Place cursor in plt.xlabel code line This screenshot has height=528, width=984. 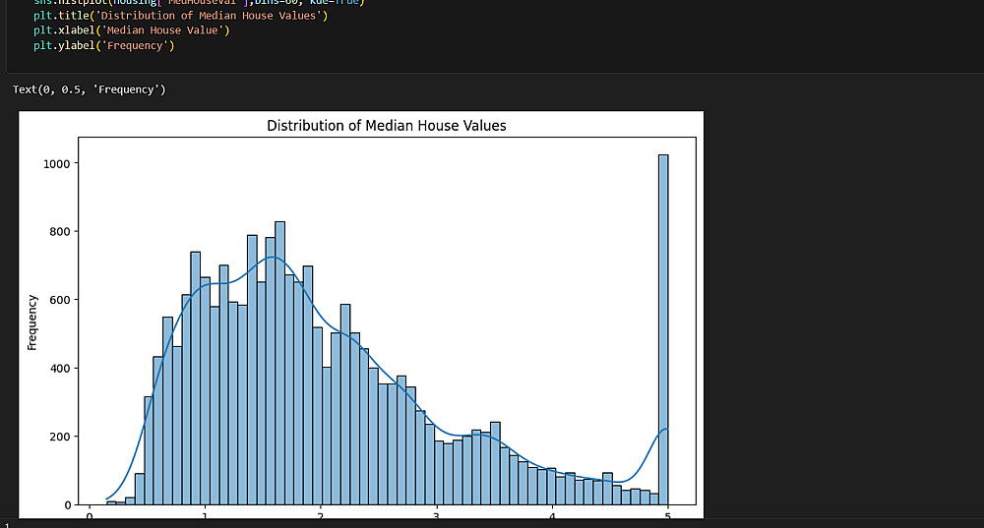[132, 30]
